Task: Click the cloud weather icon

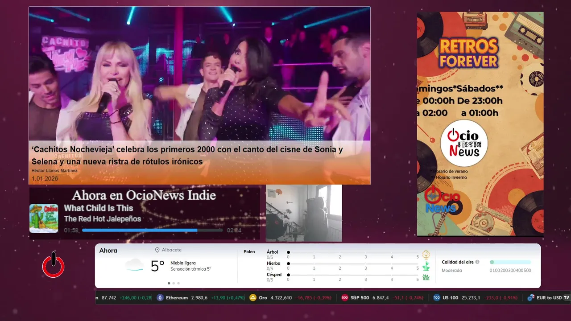Action: point(134,265)
